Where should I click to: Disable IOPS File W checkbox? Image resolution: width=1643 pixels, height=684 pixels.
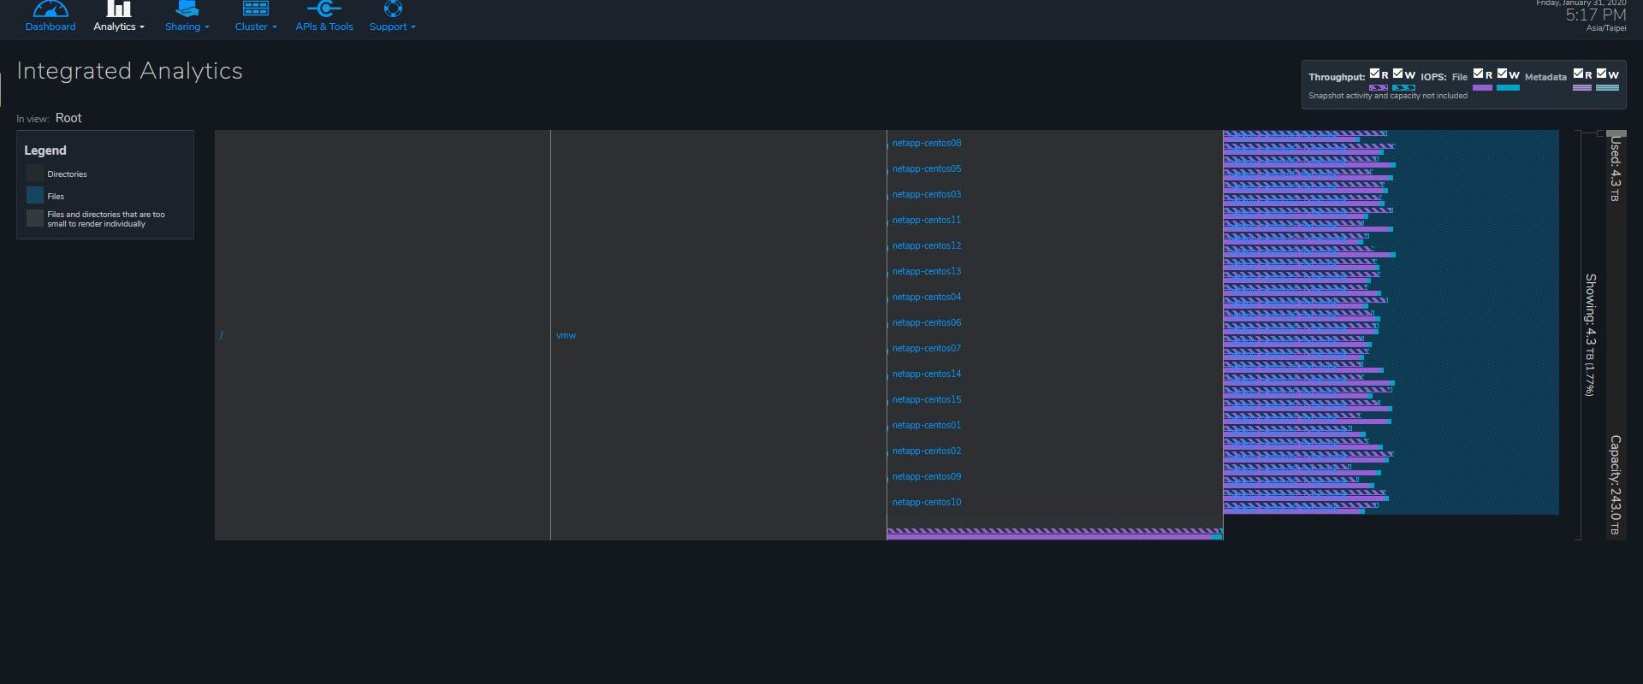tap(1502, 74)
